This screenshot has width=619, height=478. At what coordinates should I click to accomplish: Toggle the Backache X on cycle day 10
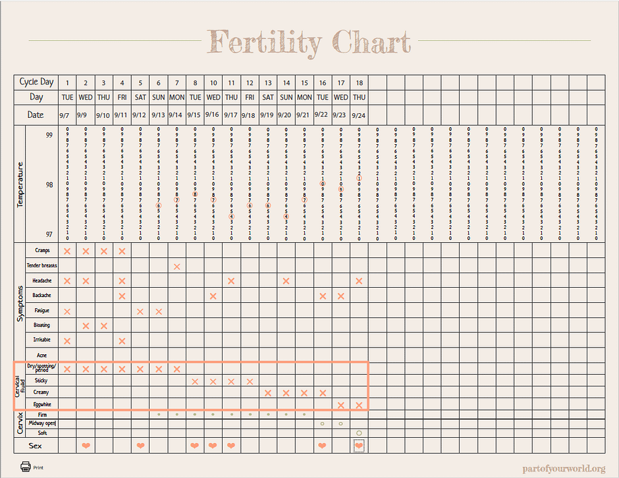pos(213,296)
